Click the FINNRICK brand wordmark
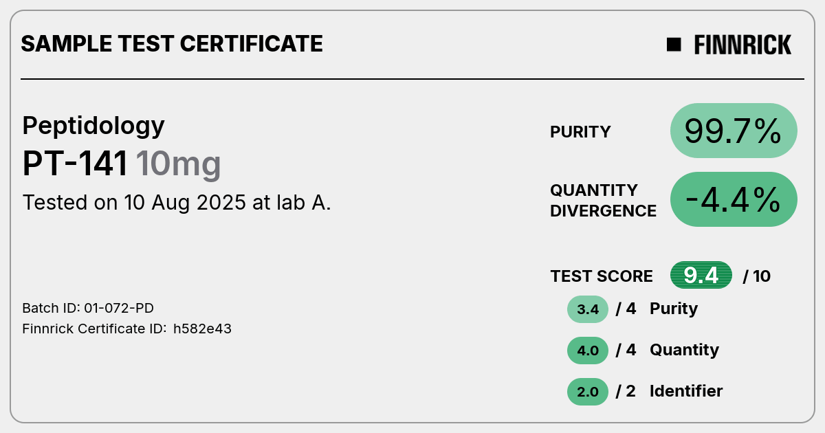Viewport: 825px width, 433px height. tap(742, 45)
